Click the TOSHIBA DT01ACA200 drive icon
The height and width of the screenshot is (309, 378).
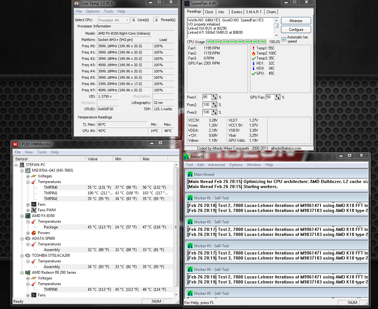point(28,255)
